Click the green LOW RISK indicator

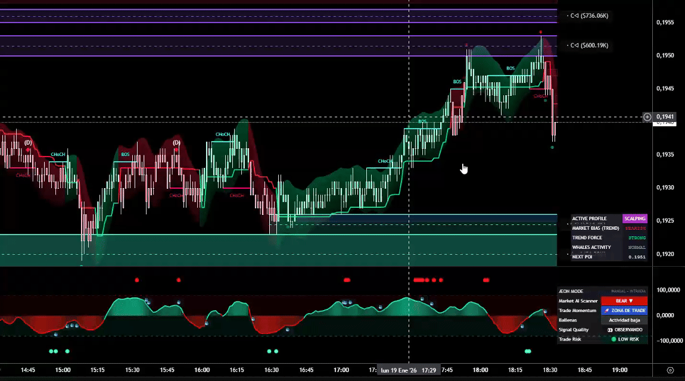tap(624, 339)
